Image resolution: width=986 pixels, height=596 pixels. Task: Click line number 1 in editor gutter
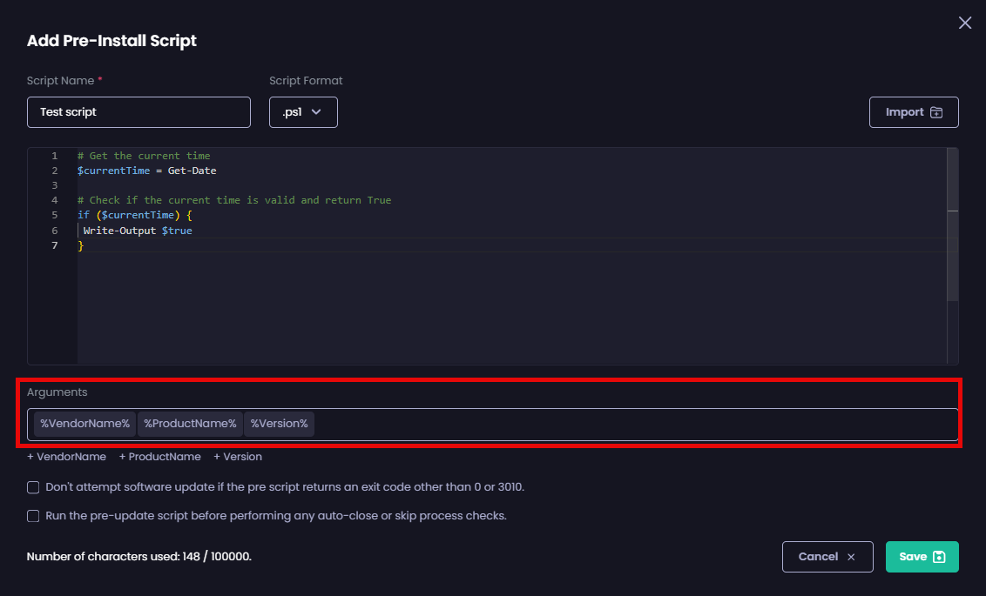pyautogui.click(x=54, y=156)
